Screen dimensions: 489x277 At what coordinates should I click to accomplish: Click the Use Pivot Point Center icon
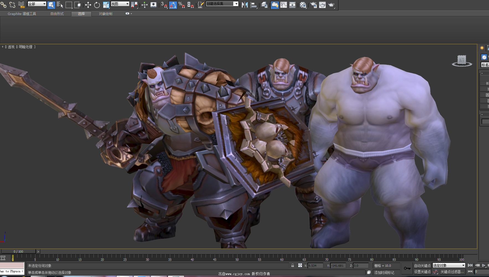click(134, 4)
